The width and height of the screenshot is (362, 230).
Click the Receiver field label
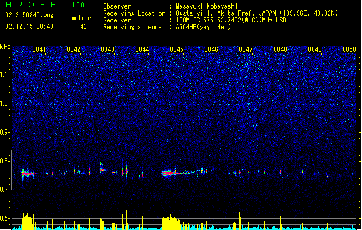tap(117, 20)
